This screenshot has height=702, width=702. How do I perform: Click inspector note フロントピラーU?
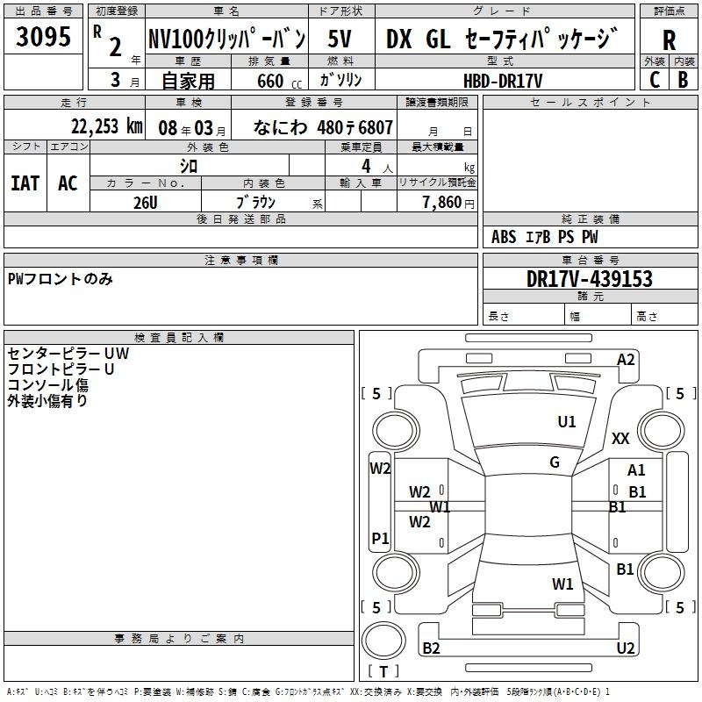61,369
